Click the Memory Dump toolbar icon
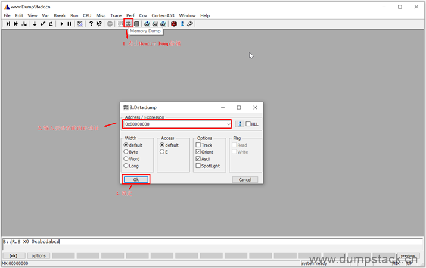This screenshot has width=426, height=268. point(129,24)
